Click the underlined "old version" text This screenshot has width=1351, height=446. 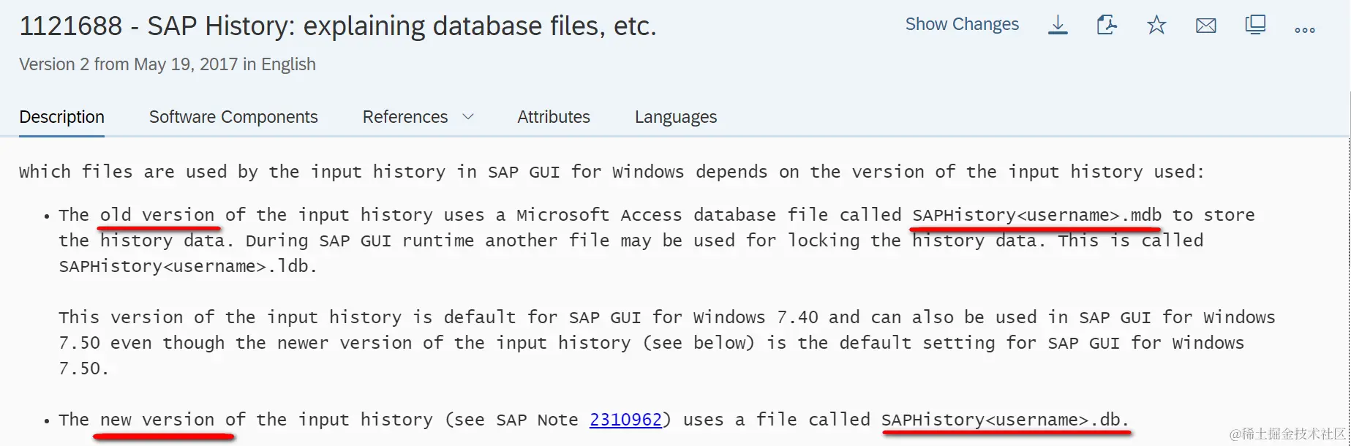click(157, 215)
